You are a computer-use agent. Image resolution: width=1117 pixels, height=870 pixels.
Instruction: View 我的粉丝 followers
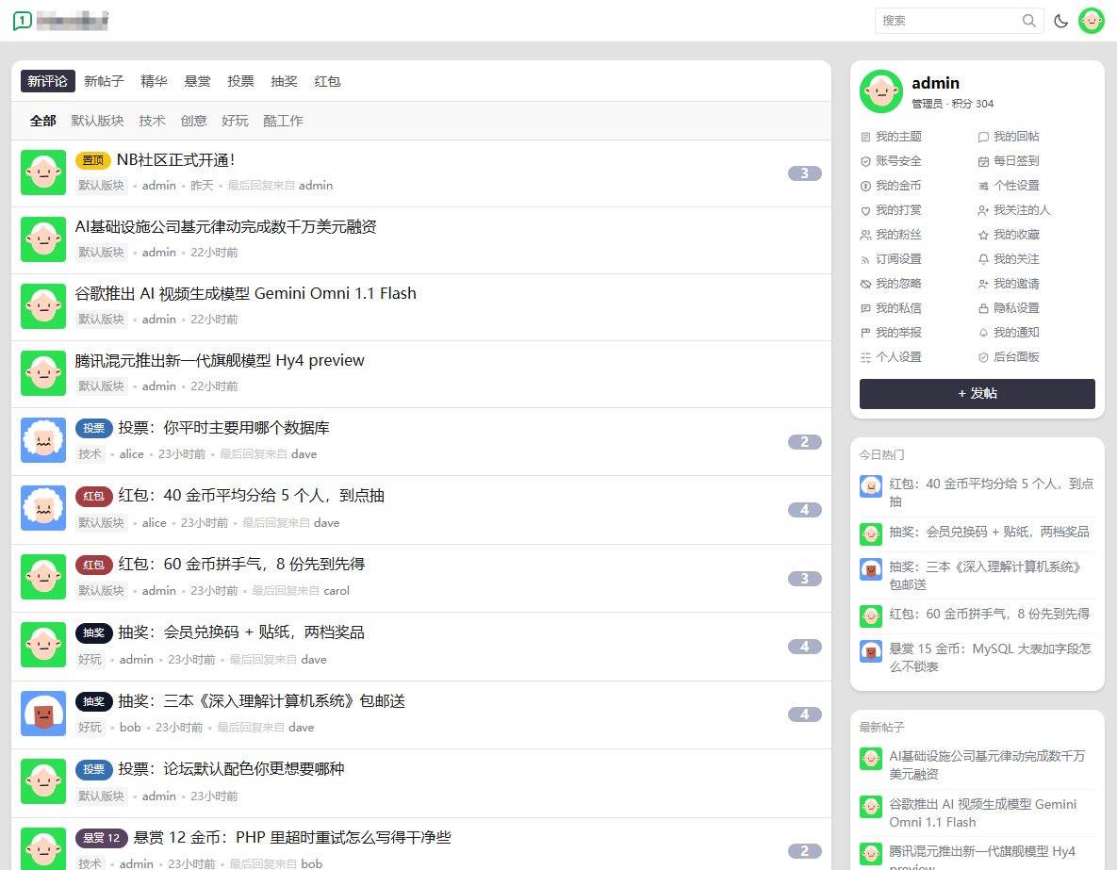pos(891,235)
